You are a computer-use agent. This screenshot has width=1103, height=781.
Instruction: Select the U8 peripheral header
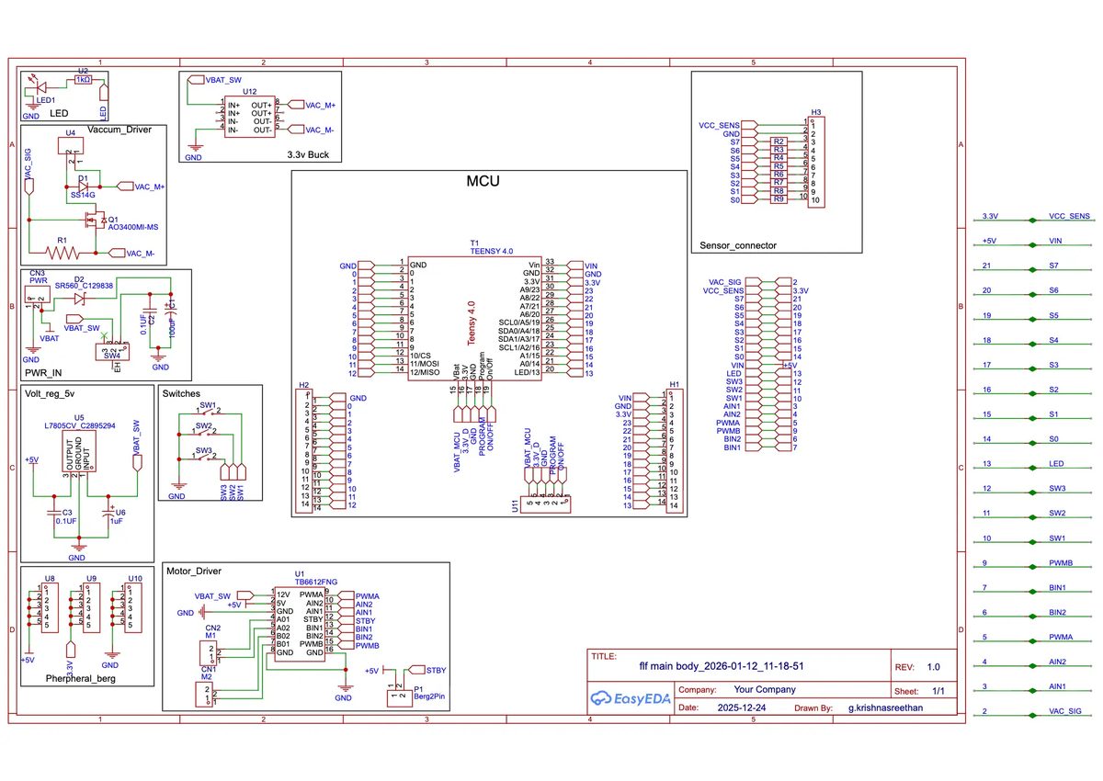(49, 609)
